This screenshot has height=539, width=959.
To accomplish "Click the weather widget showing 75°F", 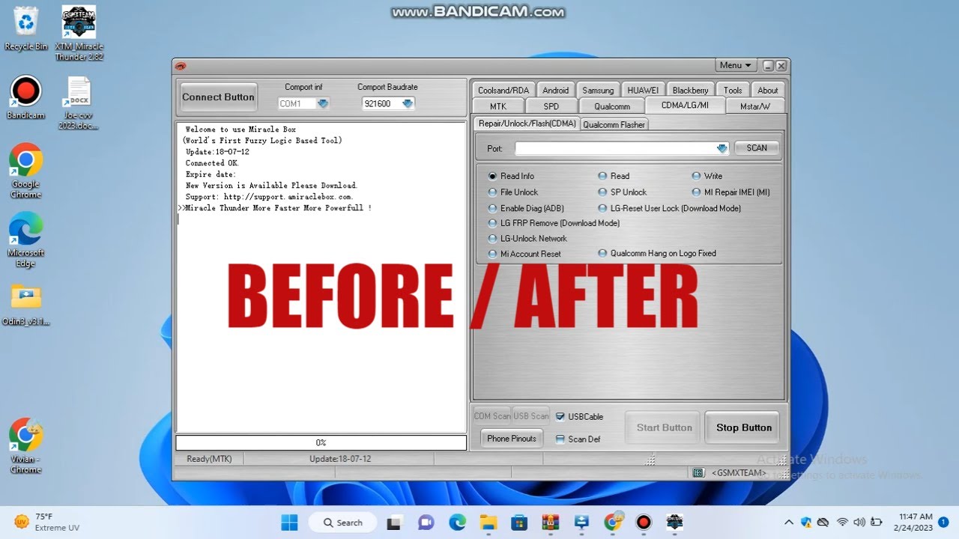I will [x=46, y=523].
